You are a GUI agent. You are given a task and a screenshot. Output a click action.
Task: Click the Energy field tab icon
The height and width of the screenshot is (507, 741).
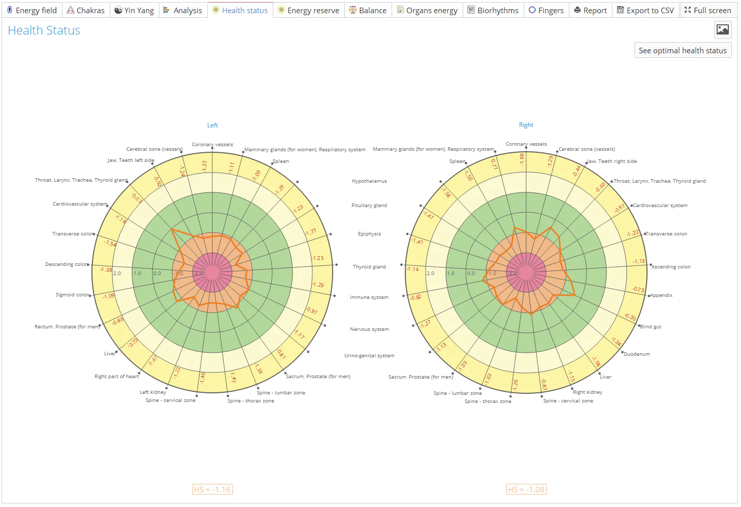pos(9,10)
